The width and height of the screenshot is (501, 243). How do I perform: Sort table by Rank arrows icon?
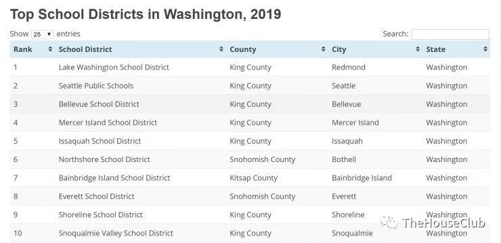point(50,49)
